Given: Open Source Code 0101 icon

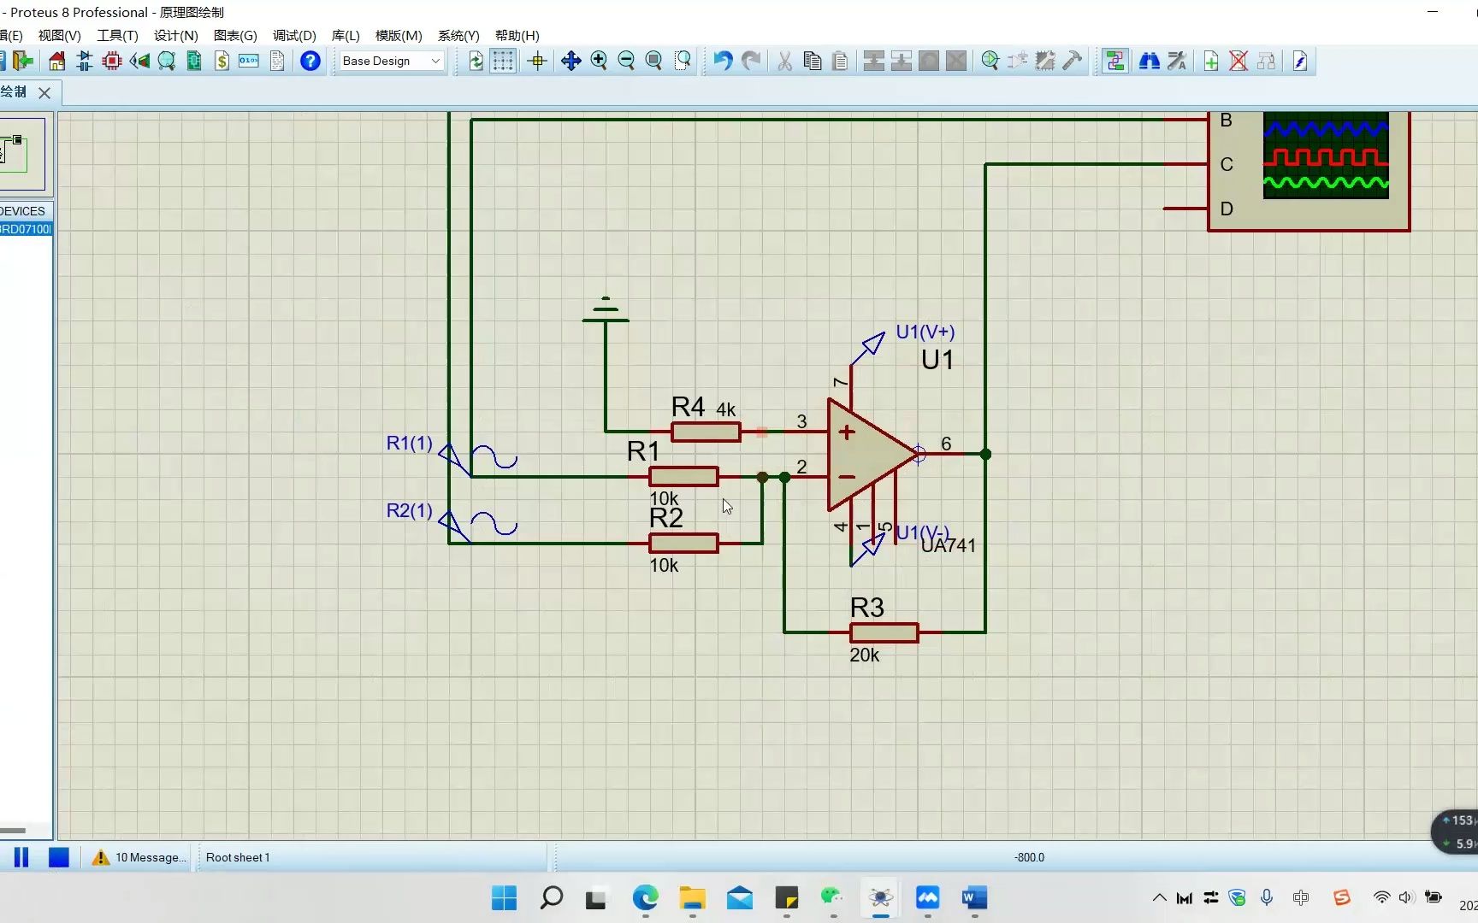Looking at the screenshot, I should (249, 61).
